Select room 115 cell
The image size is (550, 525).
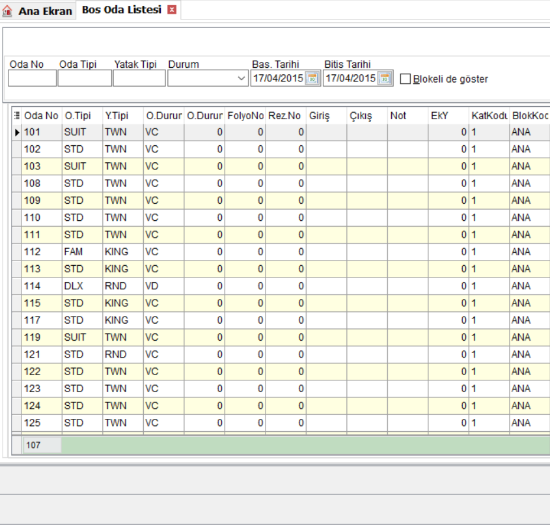[42, 303]
